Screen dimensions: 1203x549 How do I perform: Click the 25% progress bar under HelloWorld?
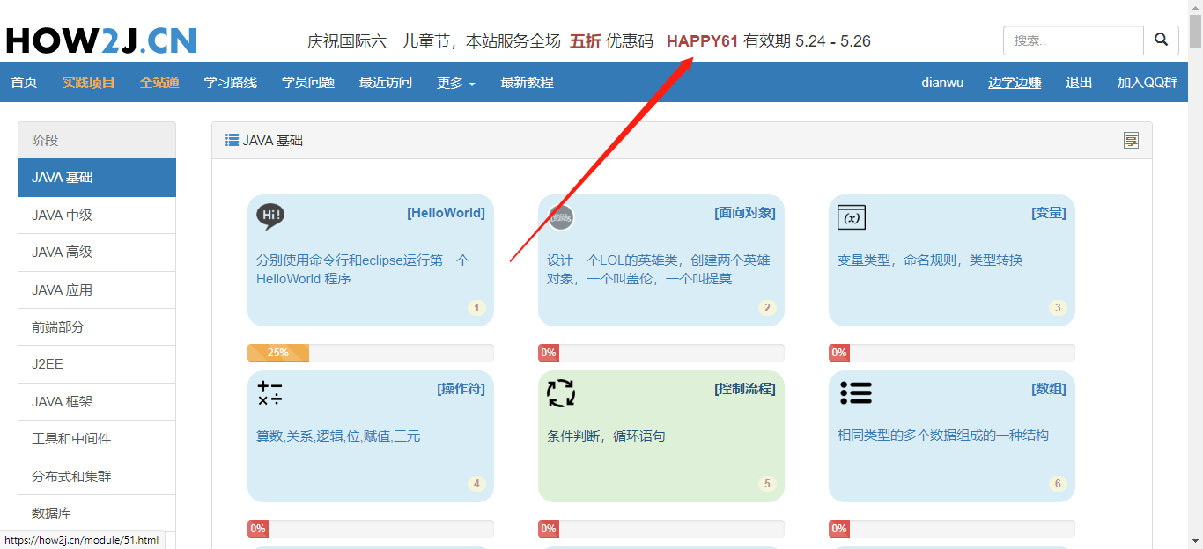(371, 353)
